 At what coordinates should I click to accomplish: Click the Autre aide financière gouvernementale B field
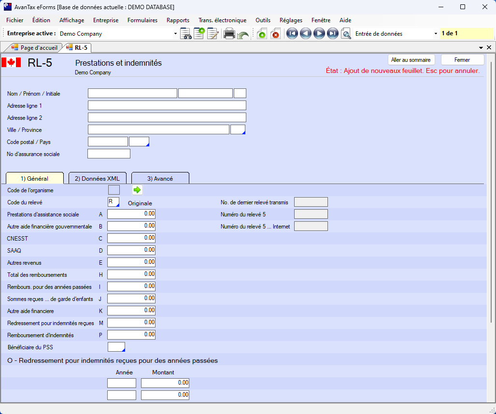(x=131, y=226)
